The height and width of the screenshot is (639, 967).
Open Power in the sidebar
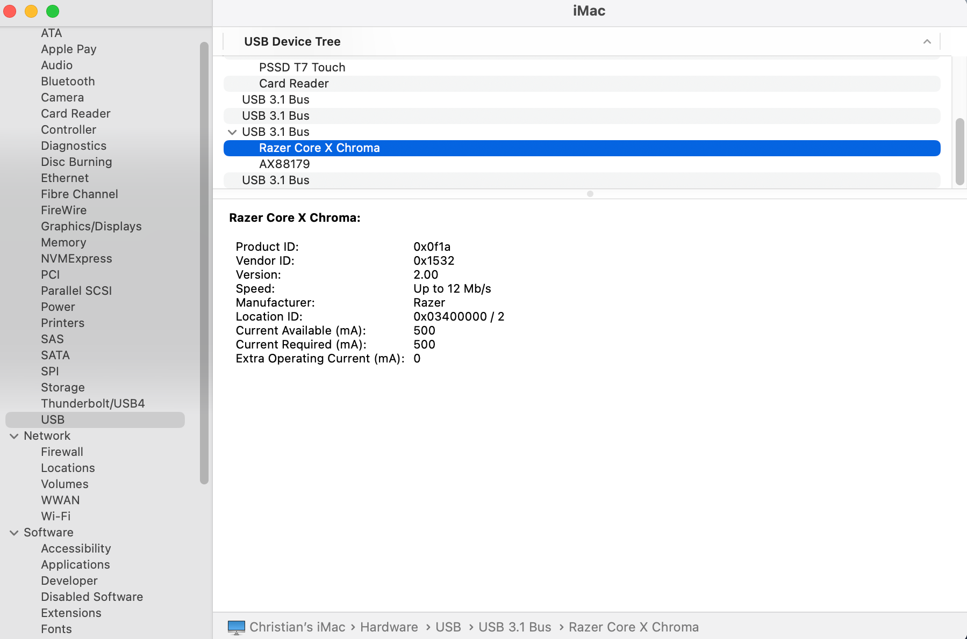click(x=58, y=307)
